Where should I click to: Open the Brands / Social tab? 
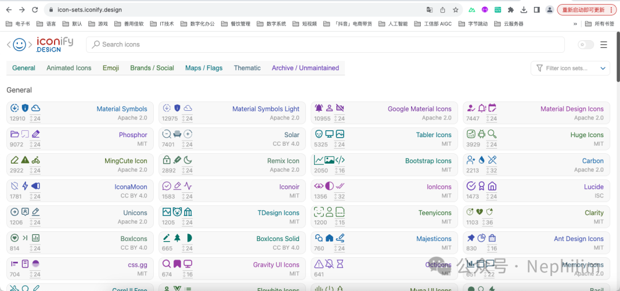152,68
